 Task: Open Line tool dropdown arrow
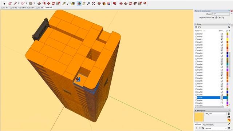click(19, 3)
